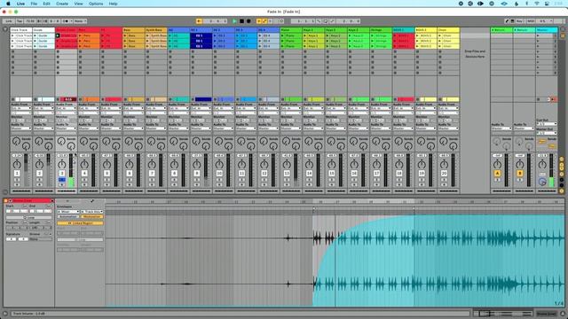
Task: Open the envelope device chooser Mixer dropdown
Action: (x=68, y=212)
